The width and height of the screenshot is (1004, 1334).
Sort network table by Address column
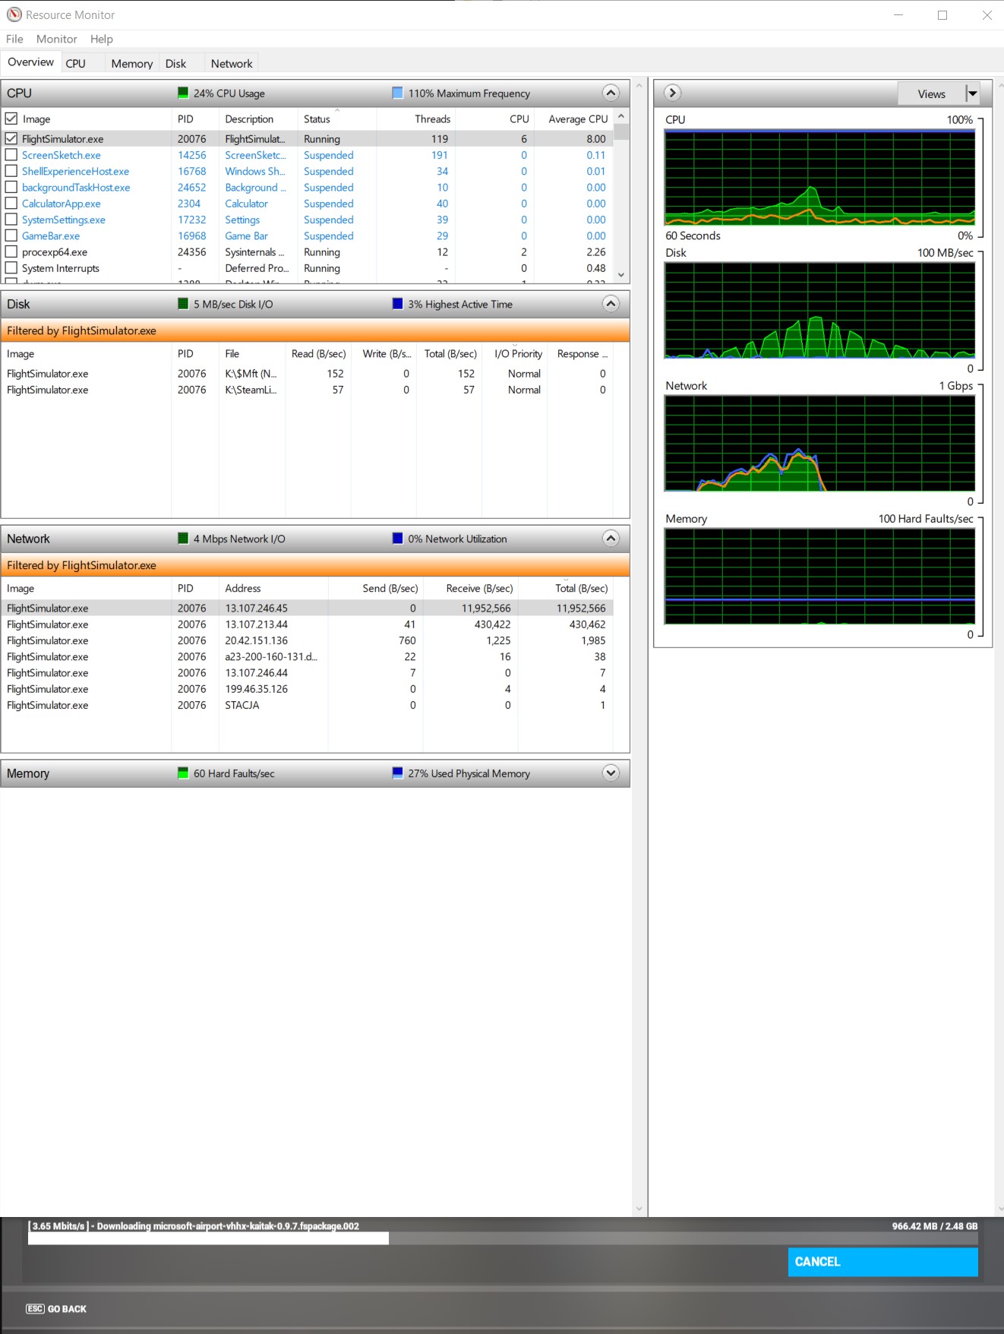coord(273,589)
